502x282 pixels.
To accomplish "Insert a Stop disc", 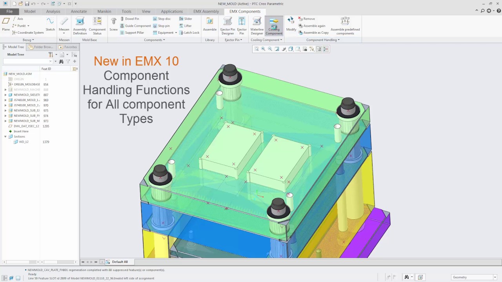I will click(162, 19).
